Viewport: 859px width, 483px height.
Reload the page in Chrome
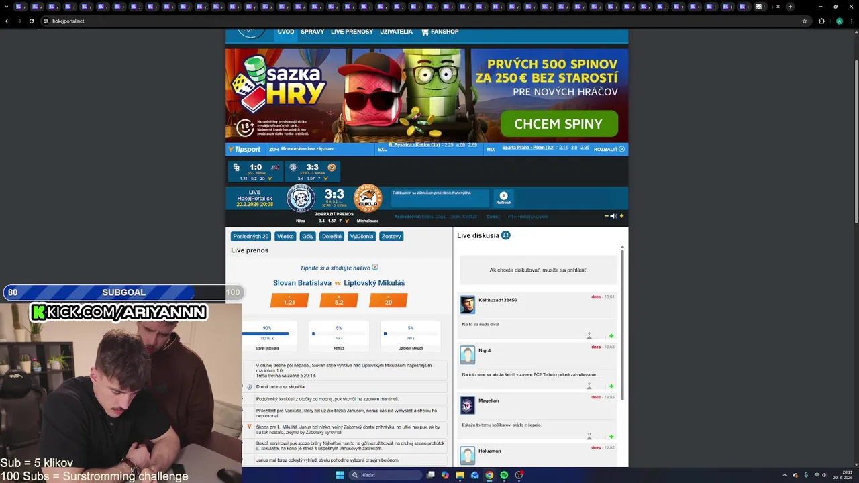click(31, 21)
